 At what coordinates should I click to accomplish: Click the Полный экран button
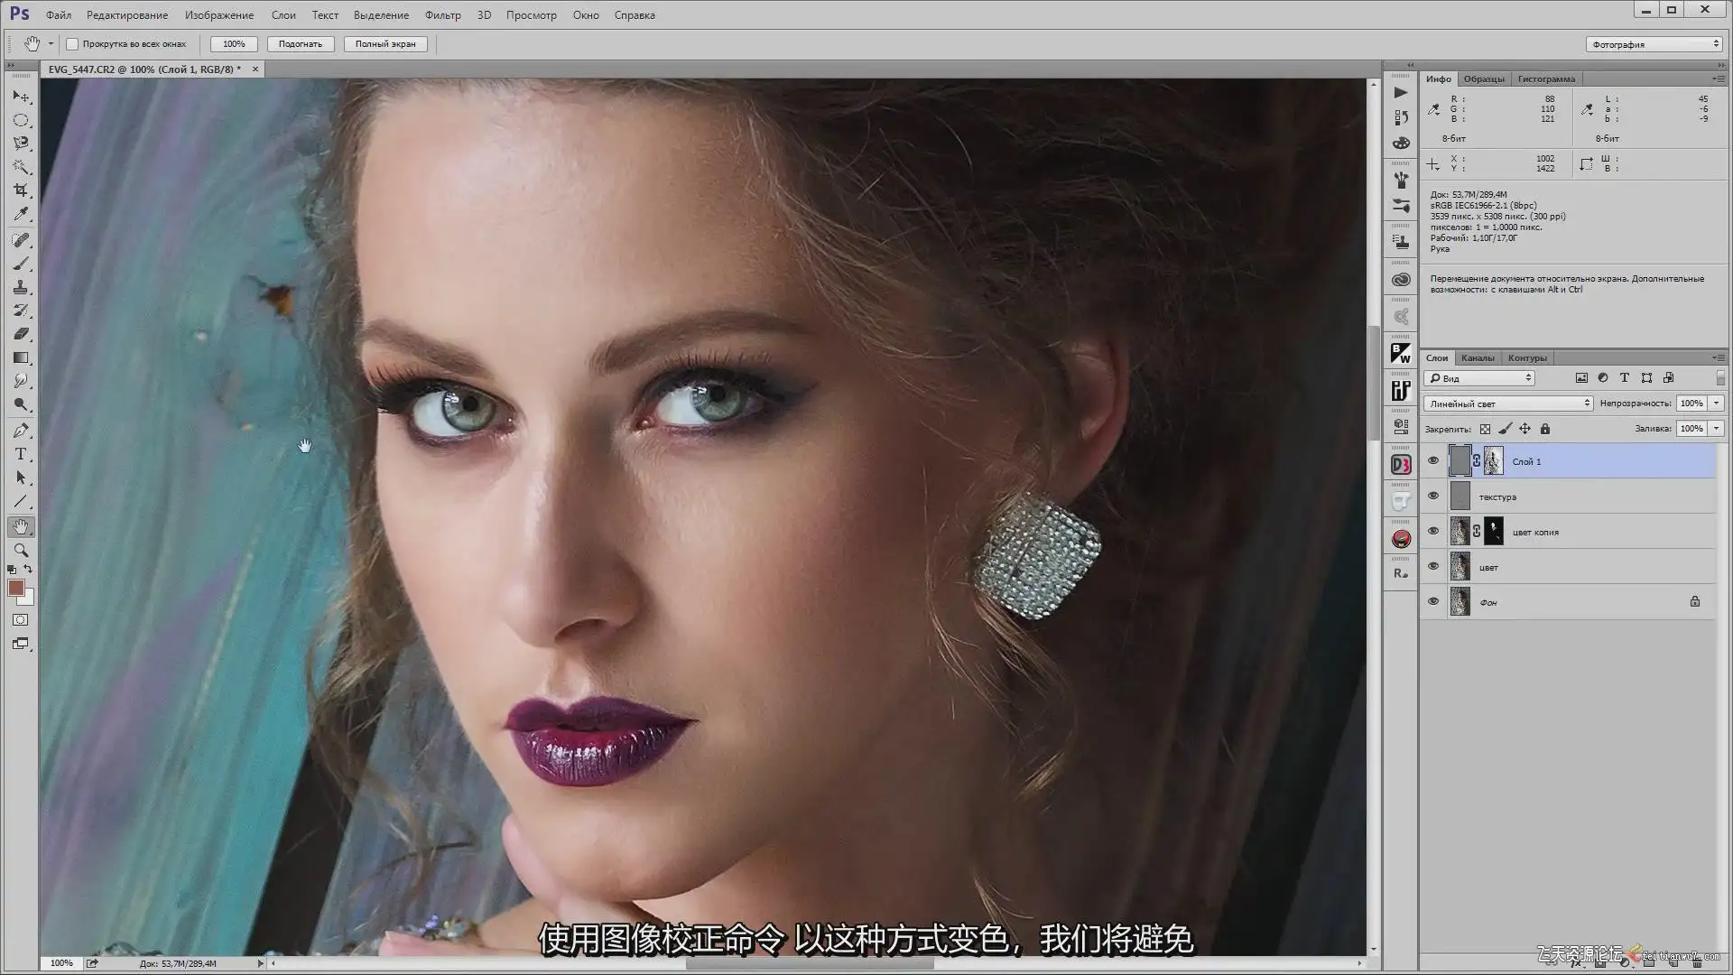tap(385, 44)
